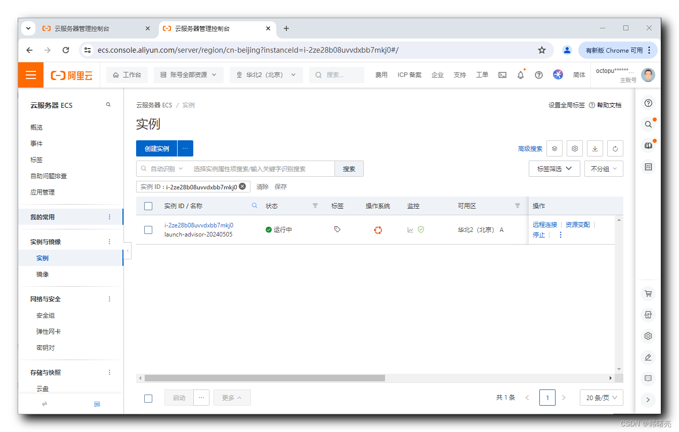Click the export download icon
This screenshot has height=432, width=679.
(595, 148)
